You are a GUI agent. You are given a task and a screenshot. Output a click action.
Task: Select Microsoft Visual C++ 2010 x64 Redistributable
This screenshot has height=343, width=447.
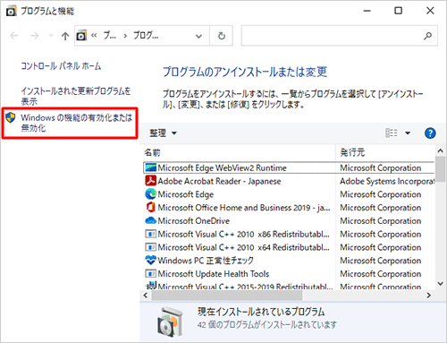[243, 247]
